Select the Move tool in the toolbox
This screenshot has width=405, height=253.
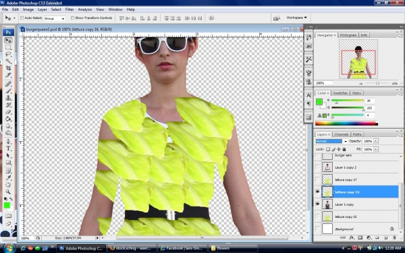coord(8,40)
